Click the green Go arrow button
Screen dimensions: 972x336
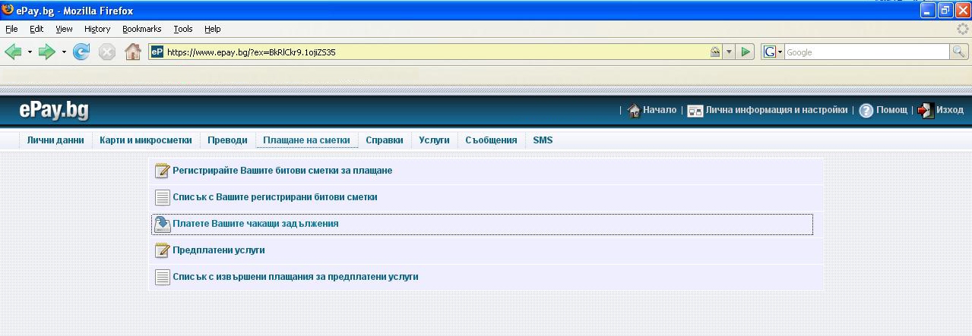(746, 52)
